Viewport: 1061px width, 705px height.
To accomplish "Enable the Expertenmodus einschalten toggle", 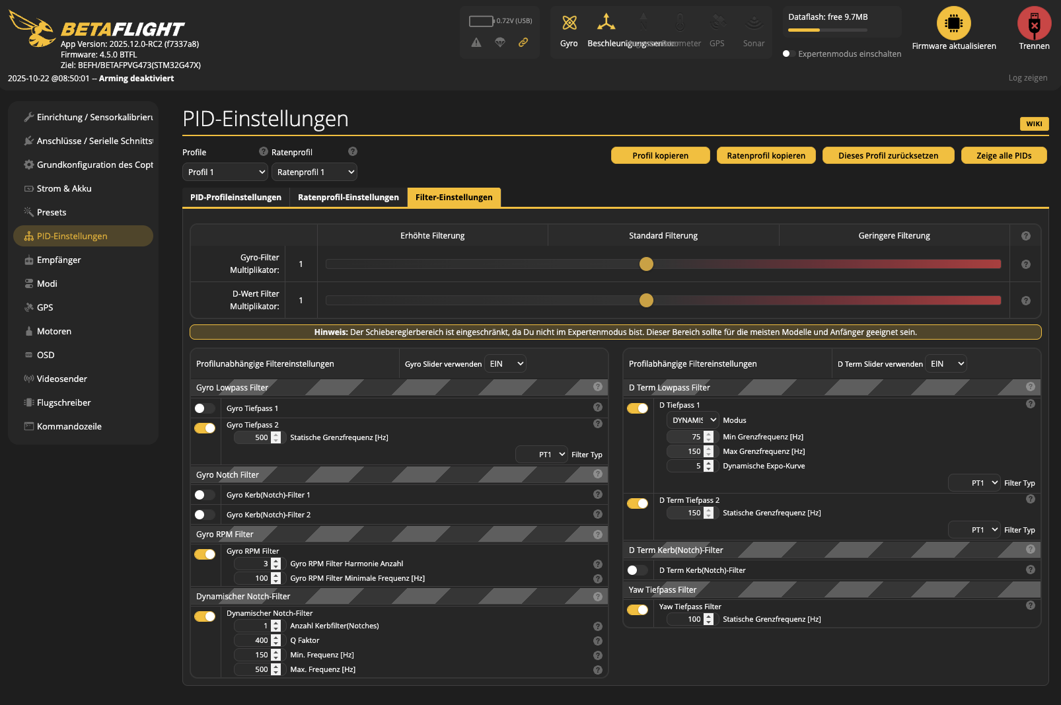I will (787, 54).
